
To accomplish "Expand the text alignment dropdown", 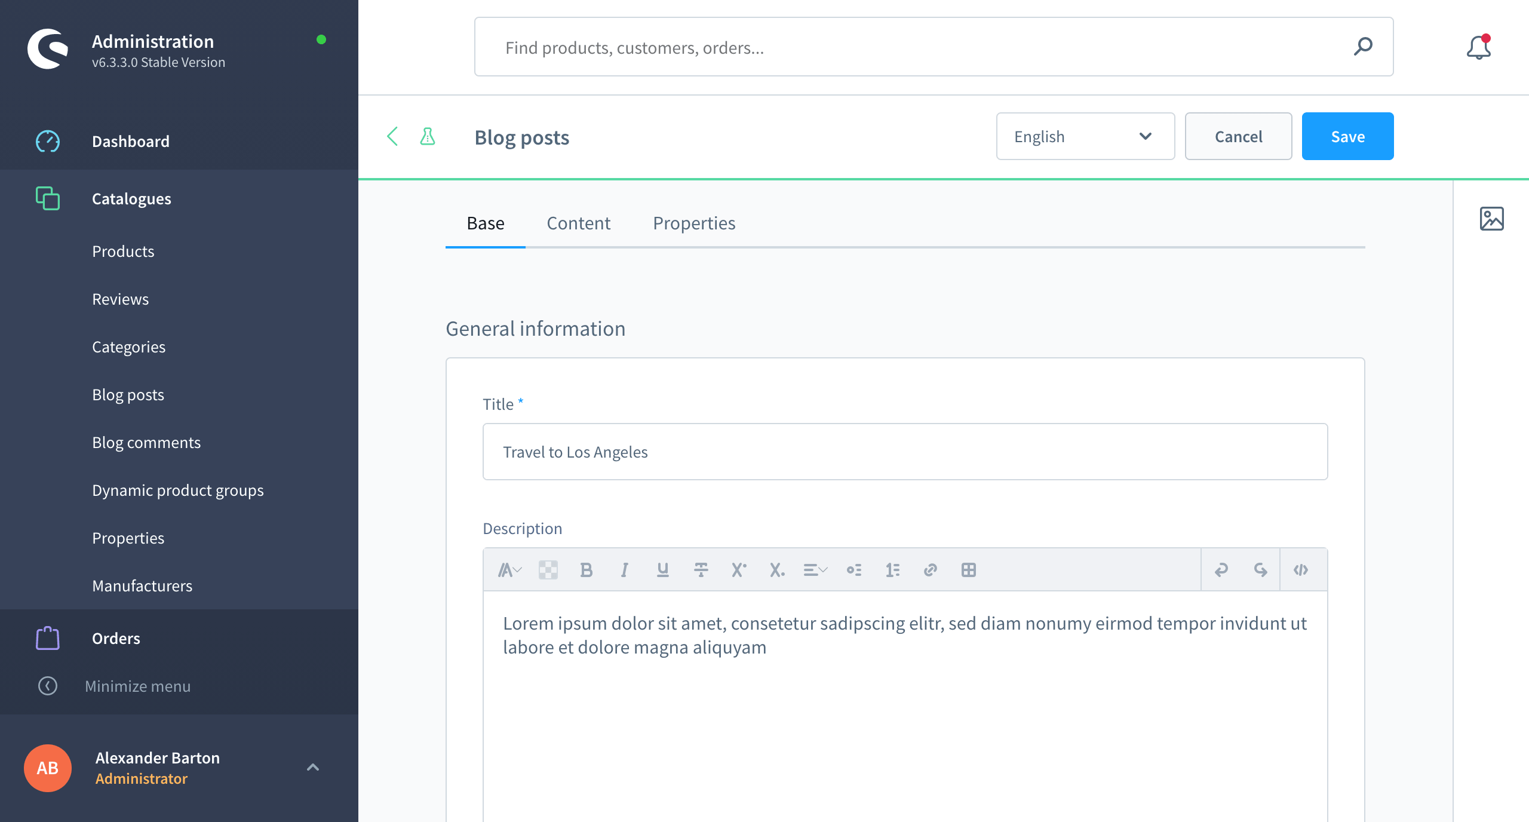I will [x=815, y=570].
